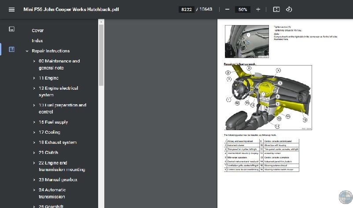Go to 13 Fuel preparation and control
Viewport: 353px width, 208px height.
(63, 108)
